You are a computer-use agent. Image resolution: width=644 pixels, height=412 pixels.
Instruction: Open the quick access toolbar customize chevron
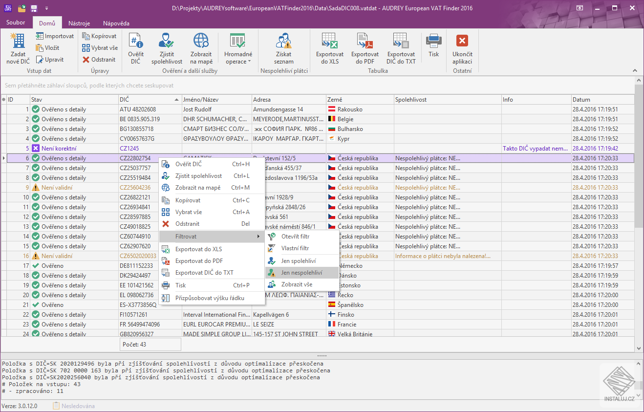(47, 8)
